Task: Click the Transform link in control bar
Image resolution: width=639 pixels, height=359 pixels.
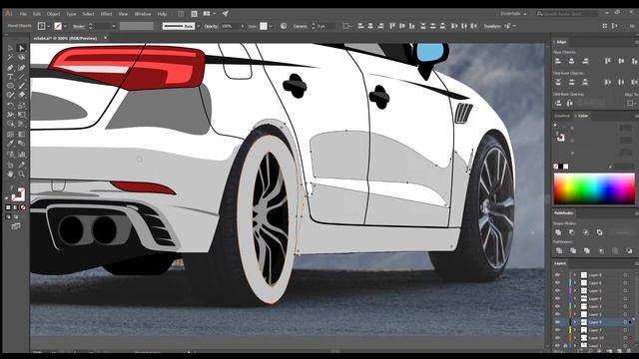Action: point(492,26)
